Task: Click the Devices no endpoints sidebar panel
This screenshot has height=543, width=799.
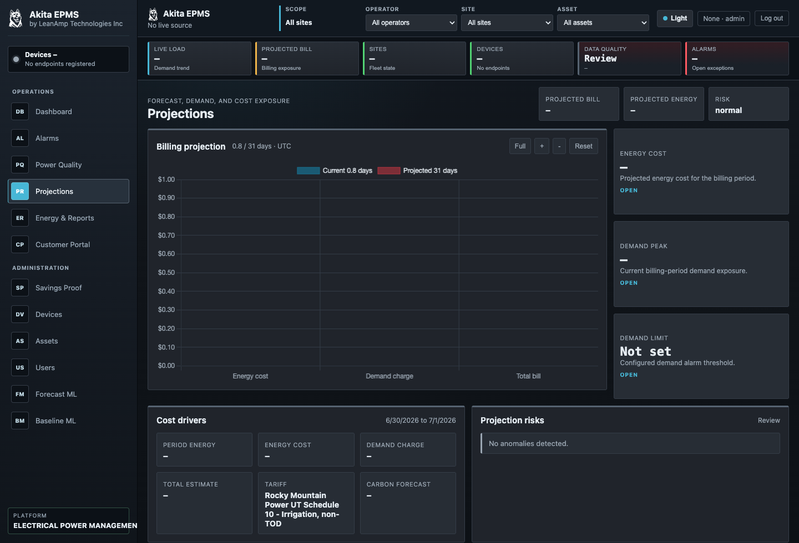Action: pos(69,59)
